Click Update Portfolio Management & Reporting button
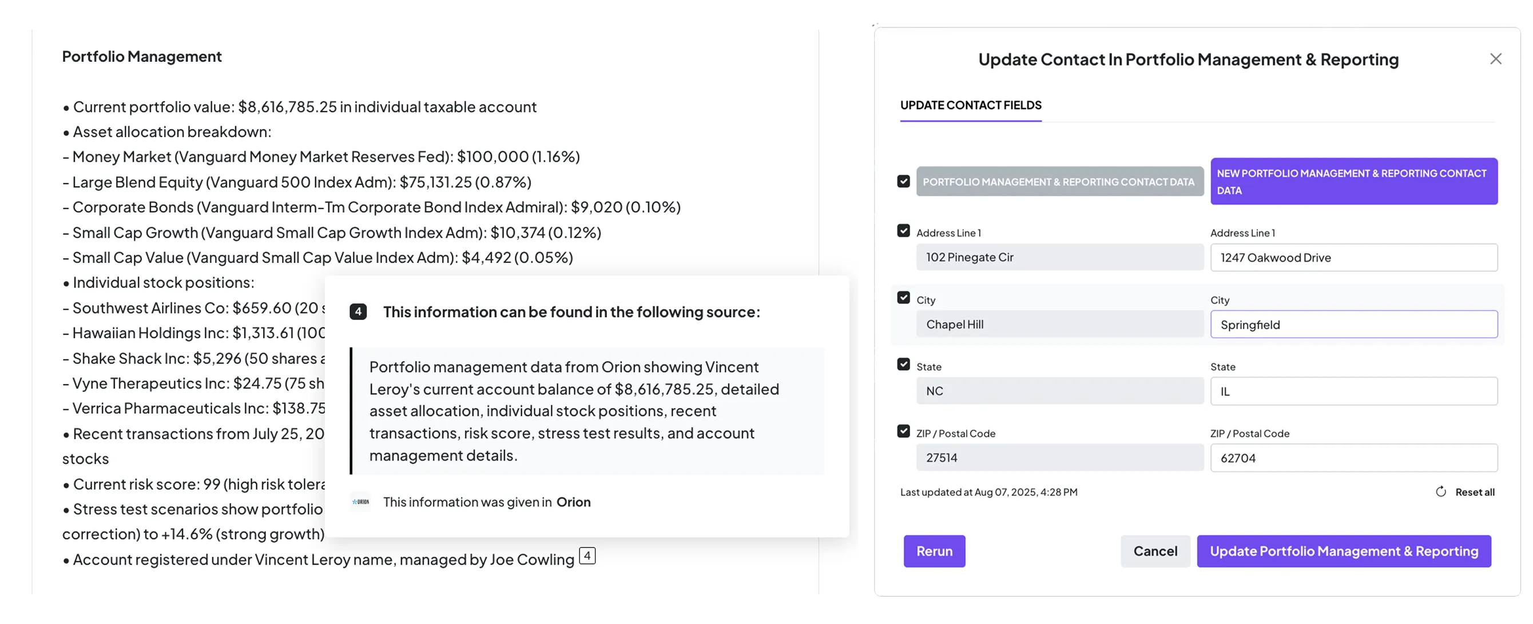This screenshot has width=1533, height=624. click(x=1344, y=551)
